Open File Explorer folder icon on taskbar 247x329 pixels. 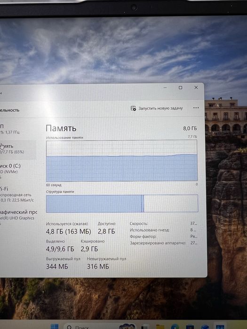coord(160,327)
